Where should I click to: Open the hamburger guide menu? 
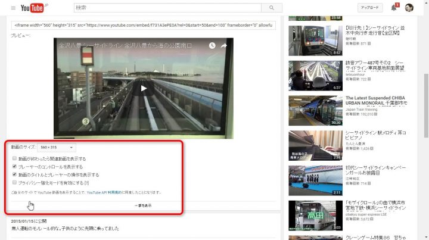point(13,8)
